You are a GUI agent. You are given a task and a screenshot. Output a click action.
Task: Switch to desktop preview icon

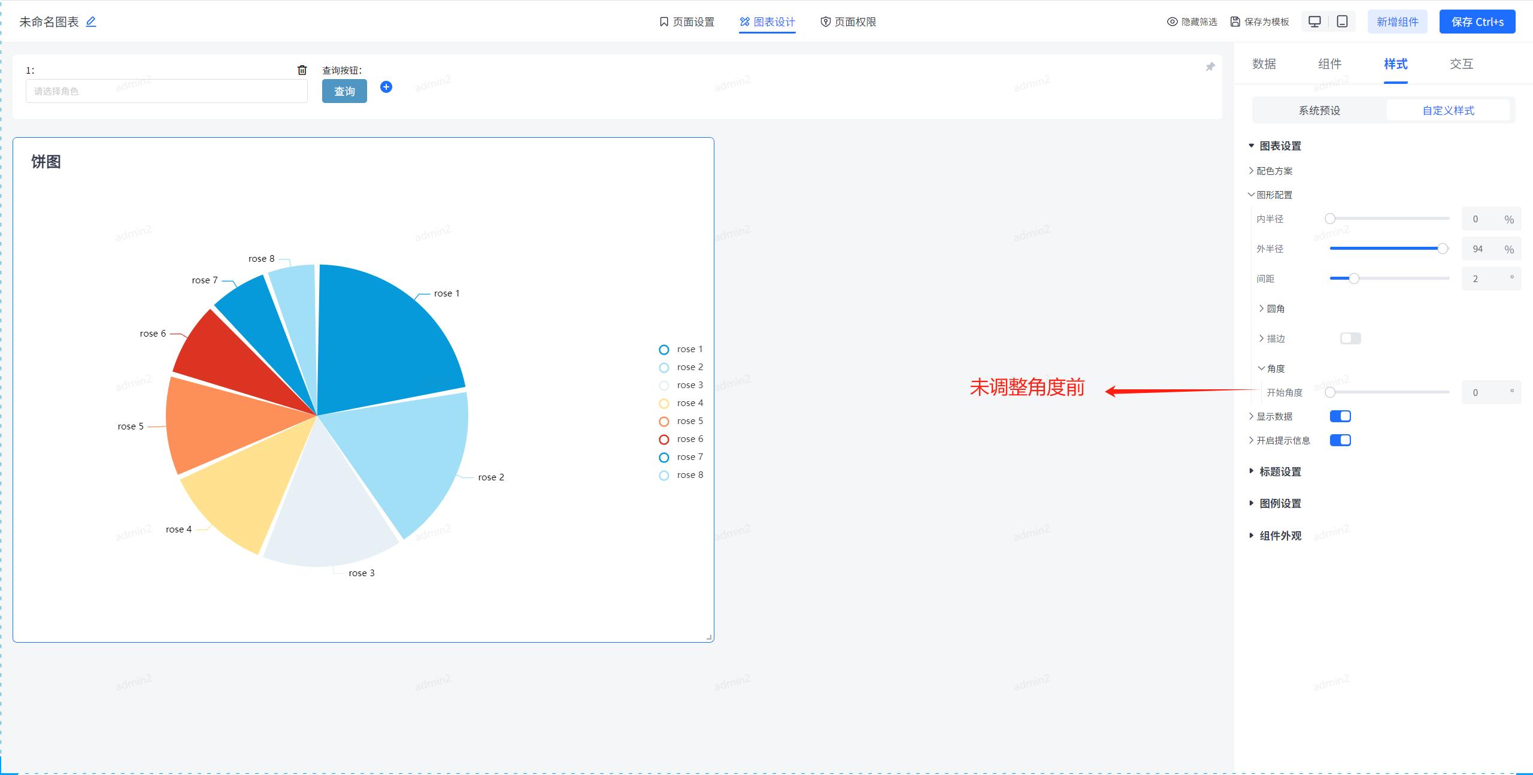(x=1314, y=22)
